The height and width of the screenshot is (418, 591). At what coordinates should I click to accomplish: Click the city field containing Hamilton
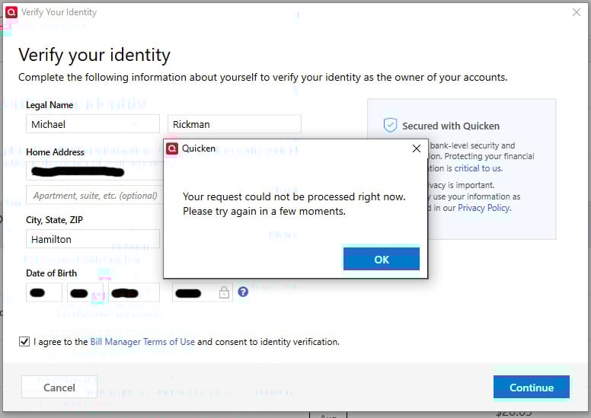coord(93,239)
